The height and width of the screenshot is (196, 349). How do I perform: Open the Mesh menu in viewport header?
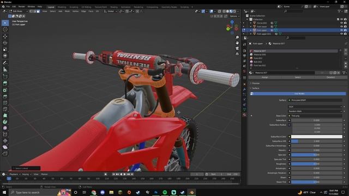67,11
